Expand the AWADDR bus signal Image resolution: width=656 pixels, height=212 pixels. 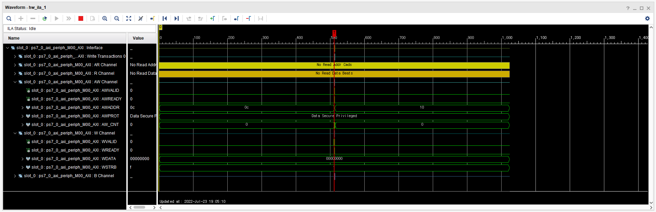click(x=23, y=108)
